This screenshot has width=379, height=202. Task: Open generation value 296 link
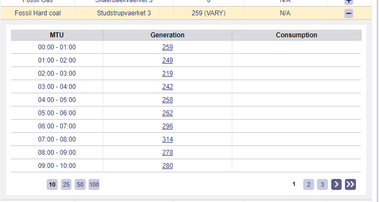(168, 126)
